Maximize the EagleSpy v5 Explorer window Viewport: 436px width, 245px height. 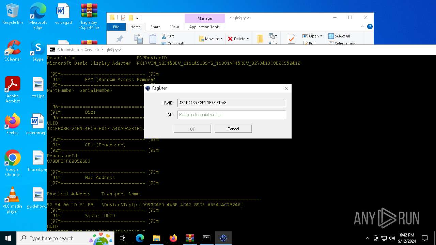(x=350, y=18)
